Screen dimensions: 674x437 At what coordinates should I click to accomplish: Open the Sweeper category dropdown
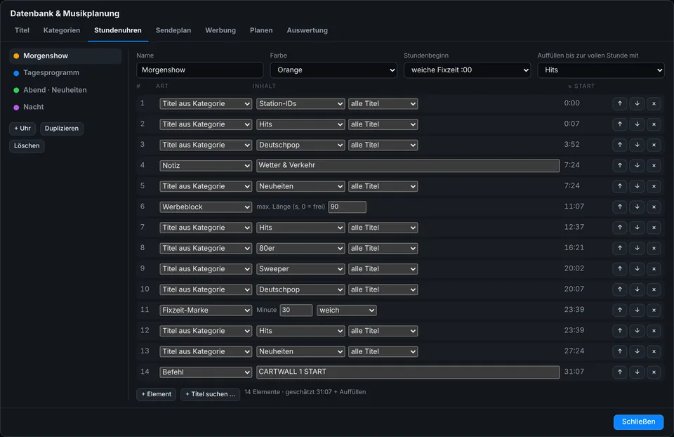[300, 269]
